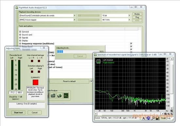The height and width of the screenshot is (126, 180).
Task: Click the red SUMMARY status square
Action: pyautogui.click(x=35, y=82)
